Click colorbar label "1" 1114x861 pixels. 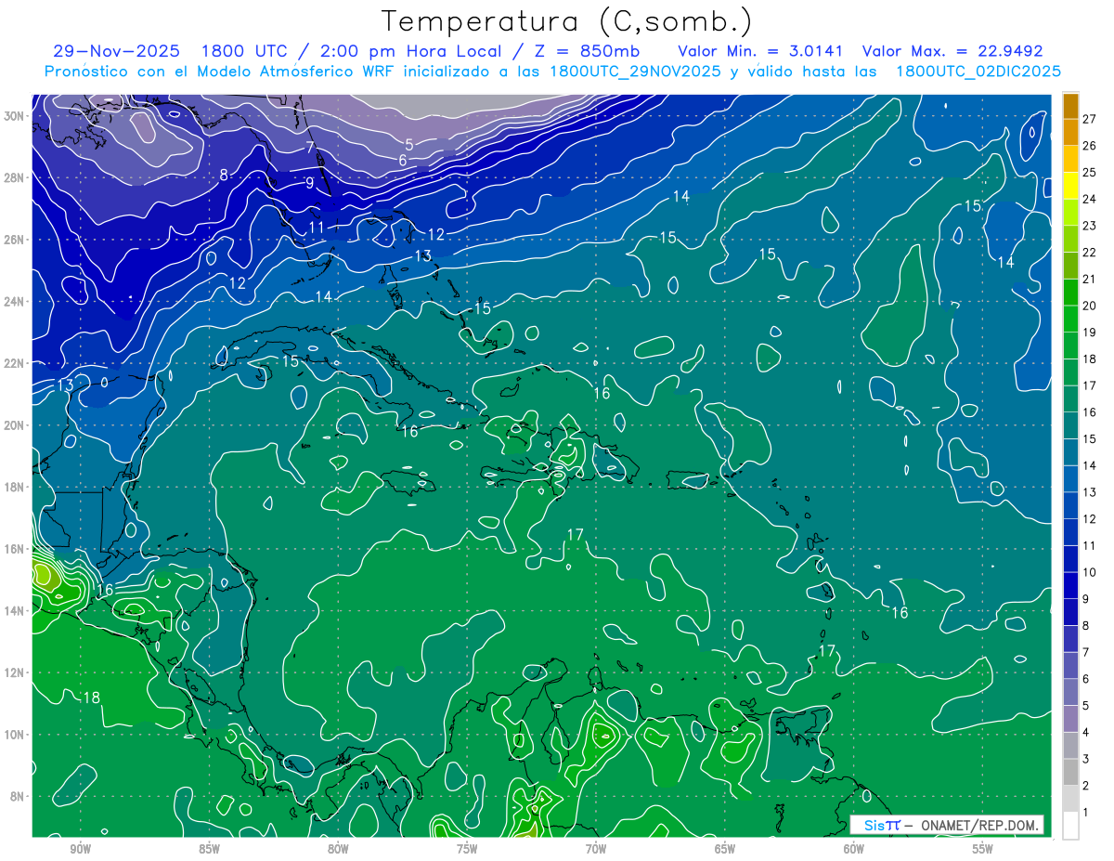point(1087,813)
